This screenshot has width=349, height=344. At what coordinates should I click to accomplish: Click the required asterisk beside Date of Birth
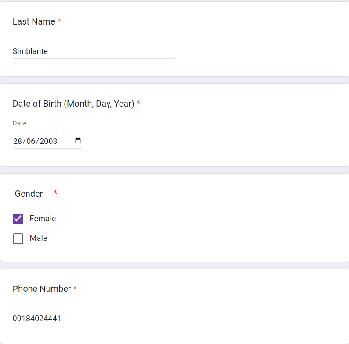(138, 104)
